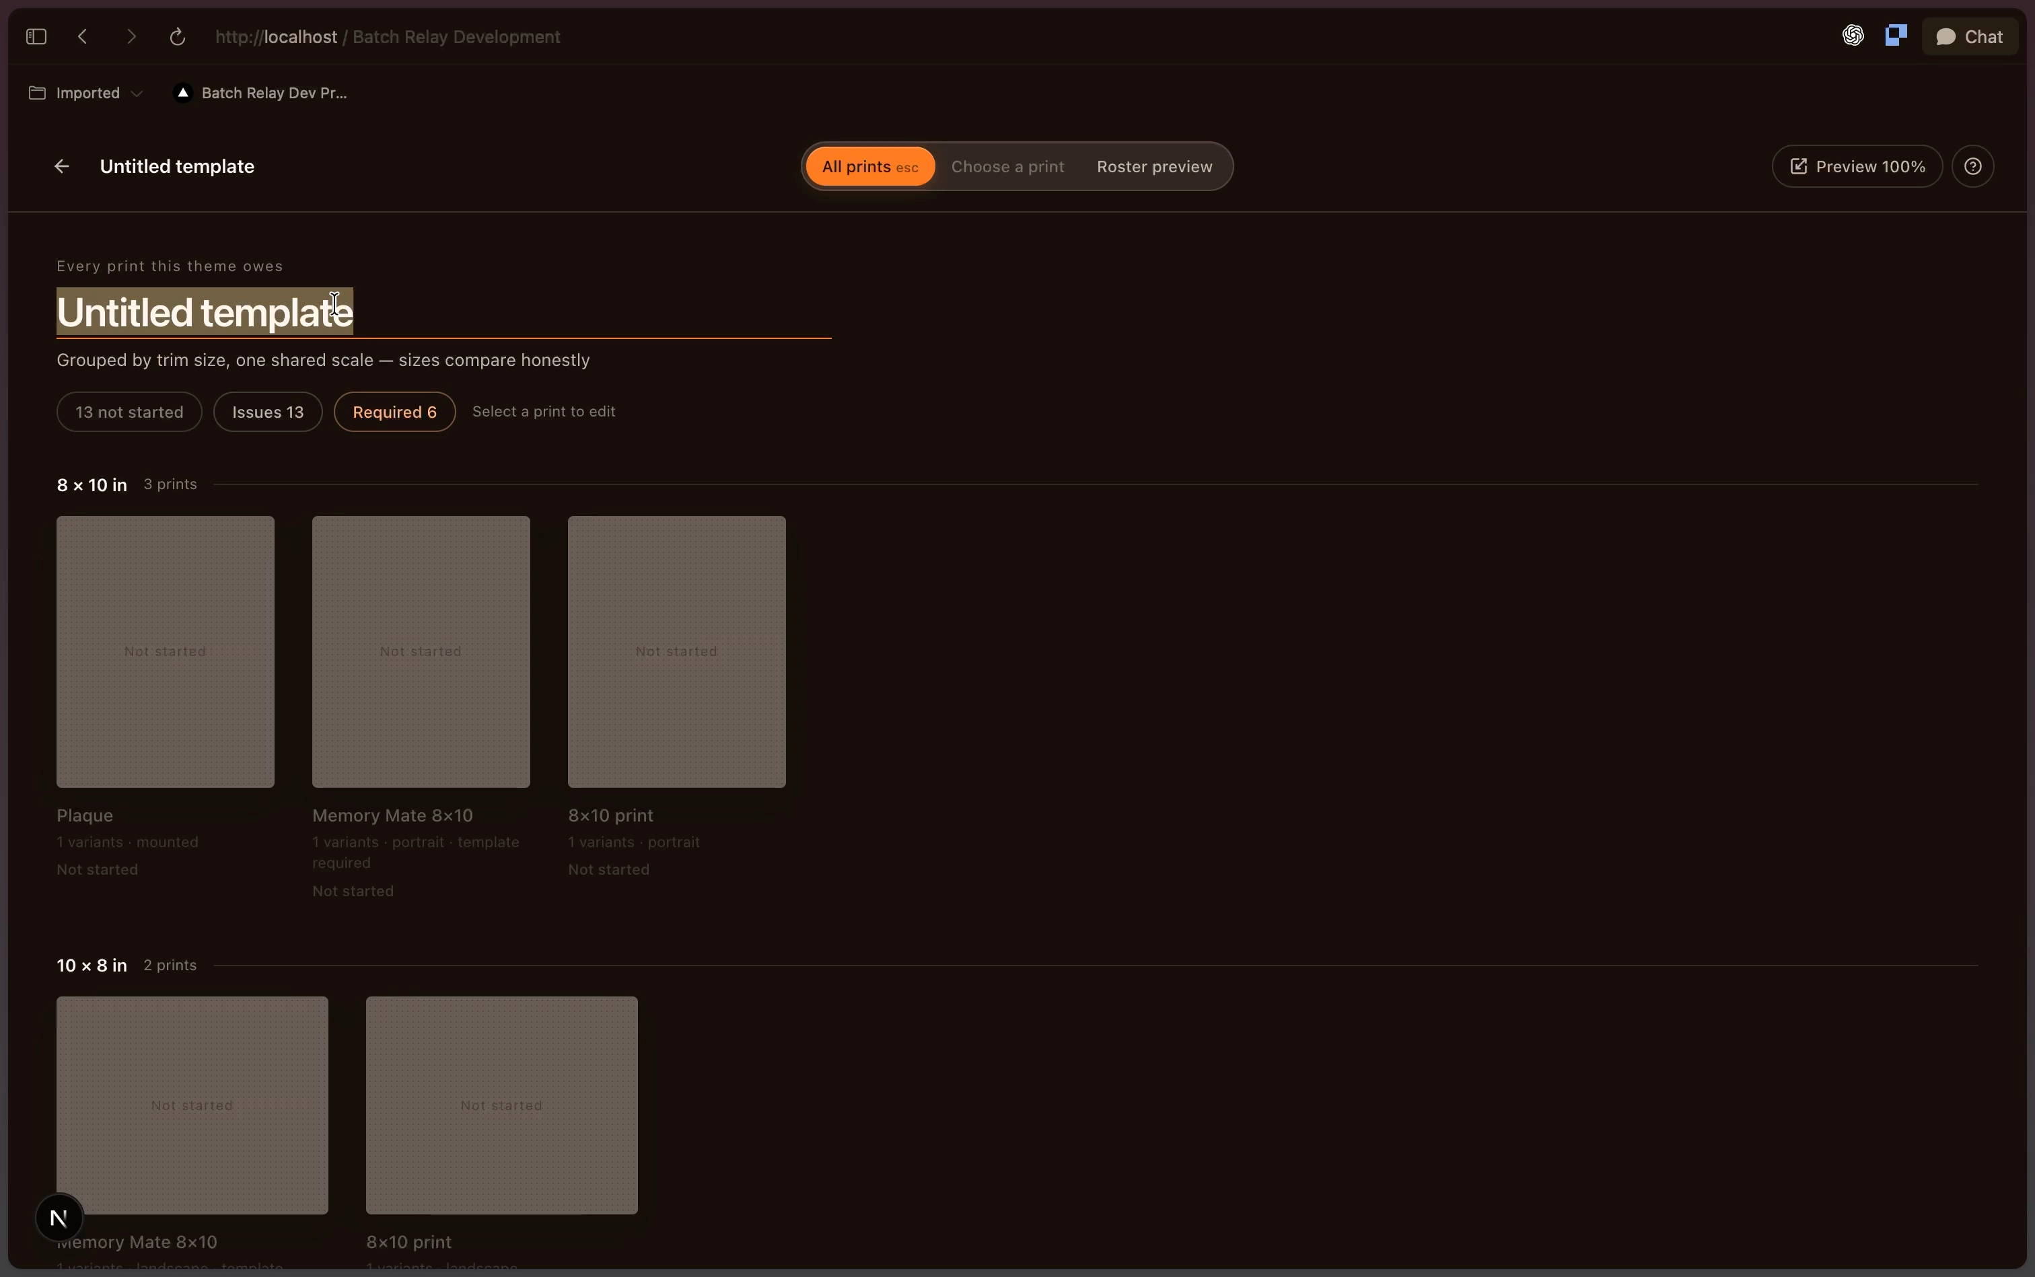Click the '2 prints' count label

[x=170, y=965]
